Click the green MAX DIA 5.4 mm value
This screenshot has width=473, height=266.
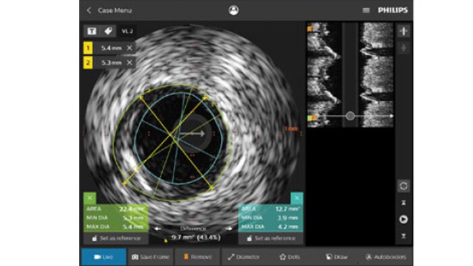pos(133,227)
